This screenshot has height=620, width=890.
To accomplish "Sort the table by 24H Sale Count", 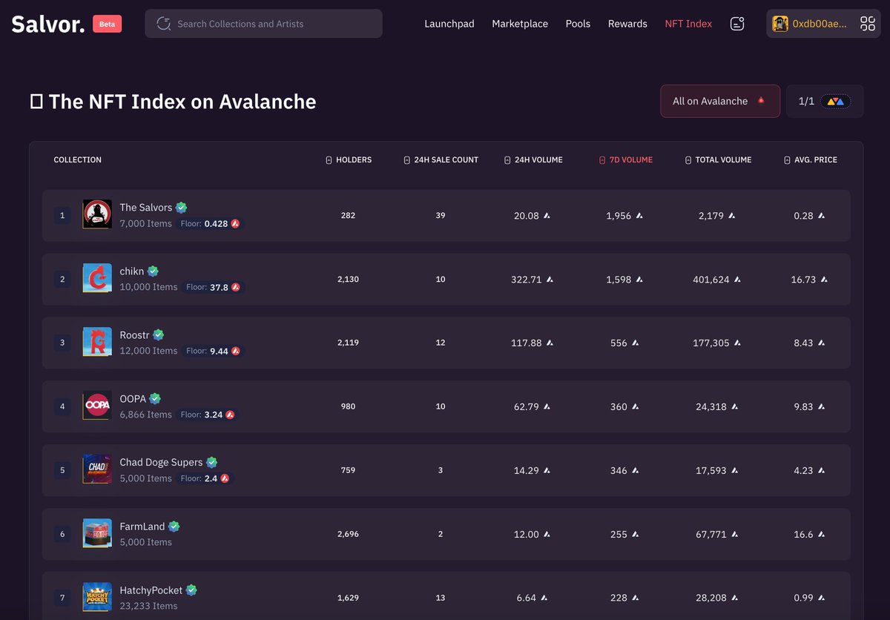I will [x=441, y=160].
